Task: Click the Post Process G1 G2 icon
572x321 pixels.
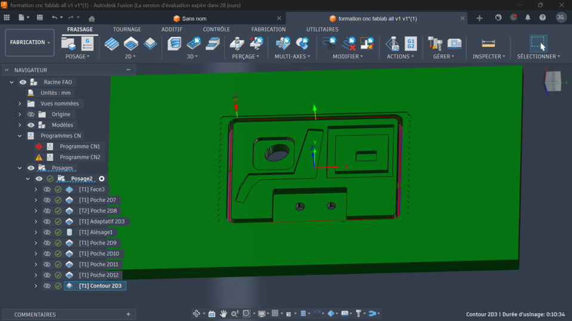Action: pos(411,43)
